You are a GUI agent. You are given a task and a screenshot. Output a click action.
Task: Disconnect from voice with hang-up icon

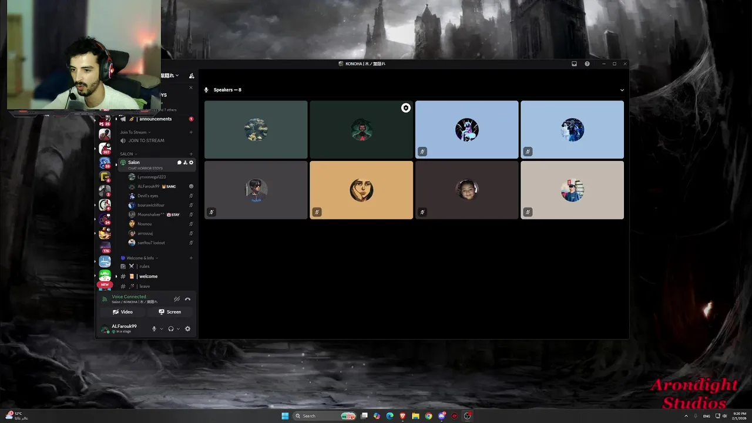[x=187, y=299]
